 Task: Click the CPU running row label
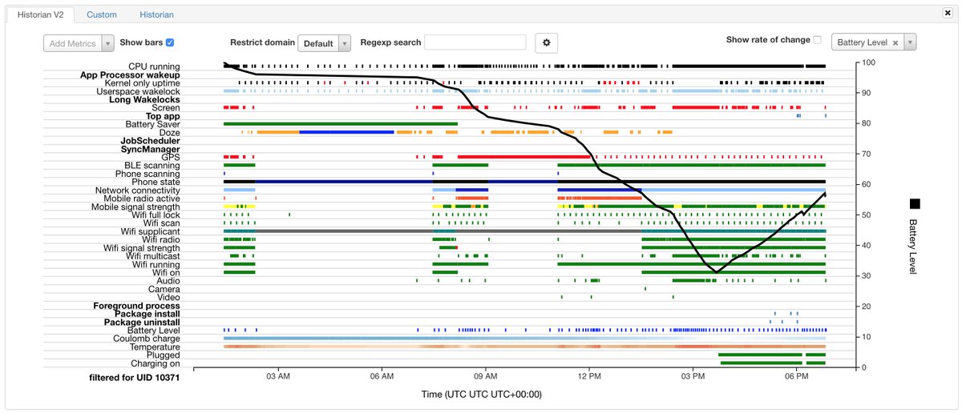154,66
